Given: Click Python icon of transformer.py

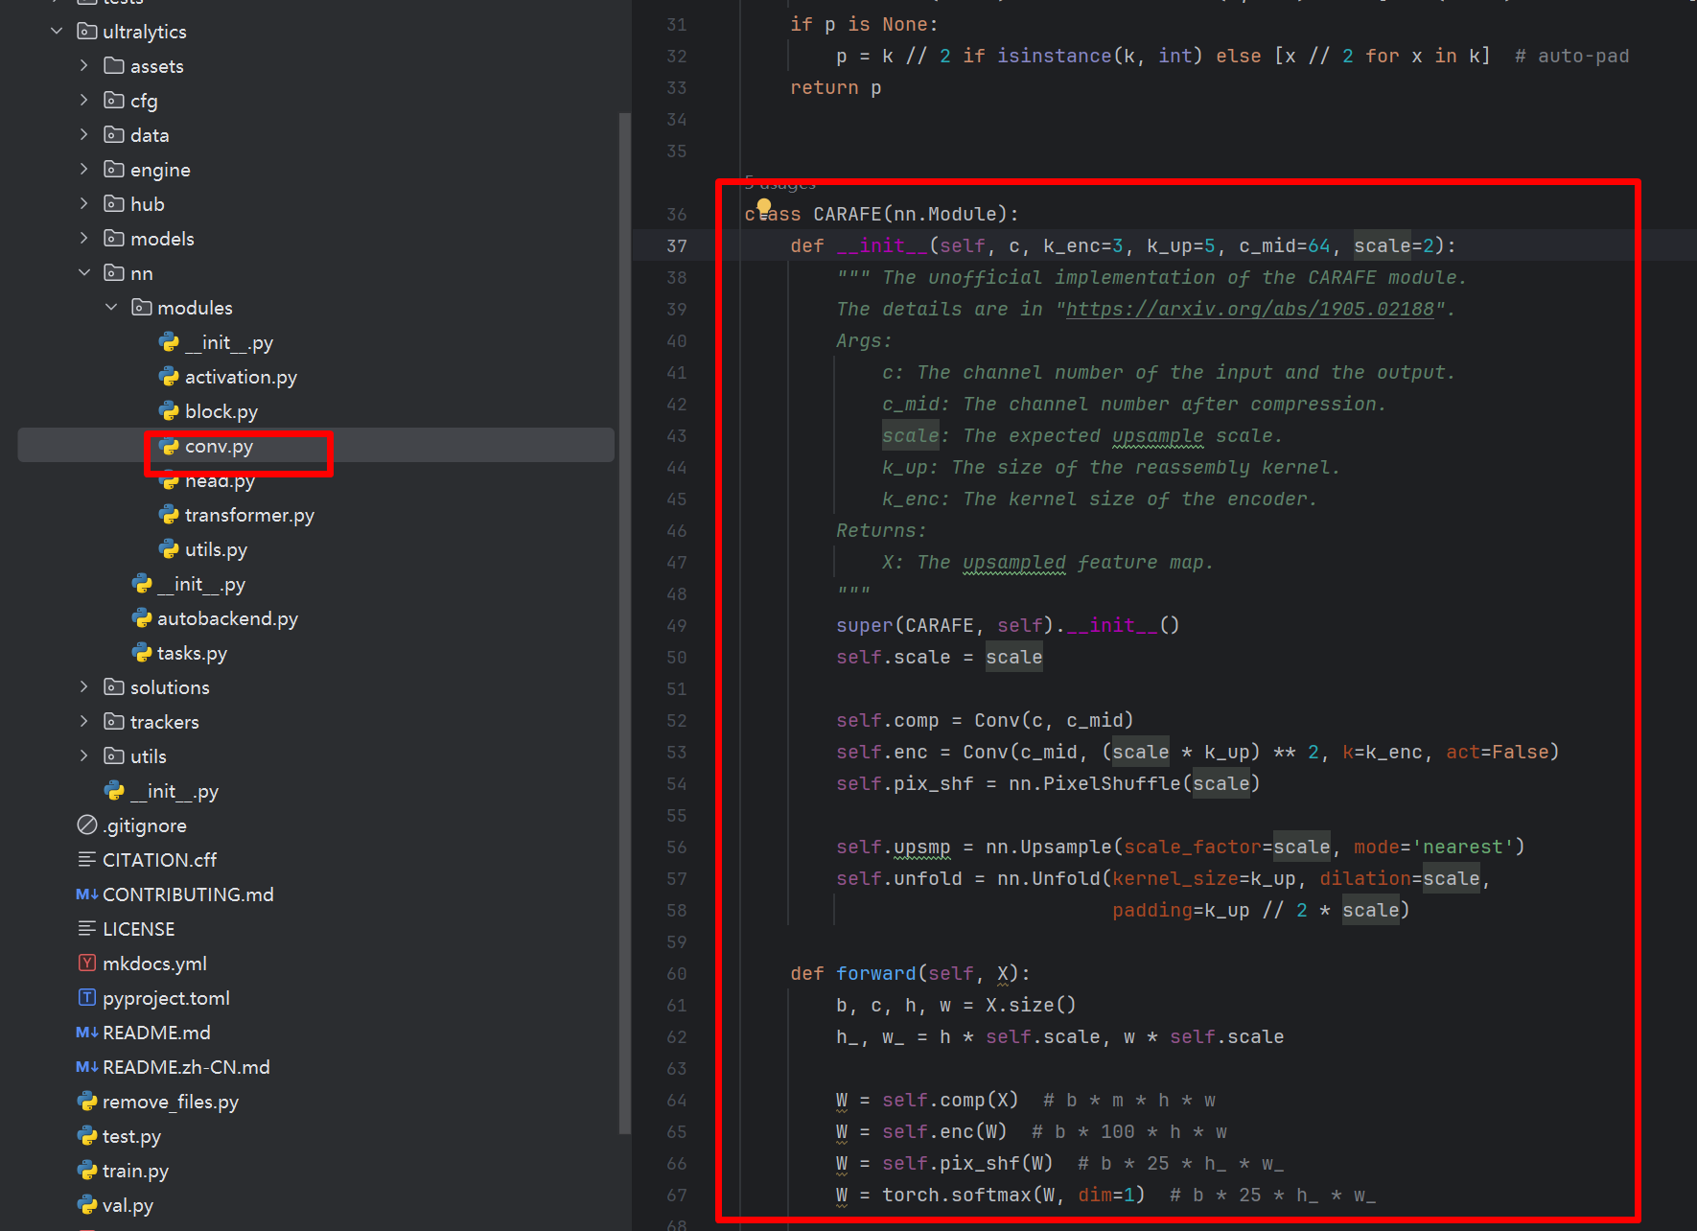Looking at the screenshot, I should [169, 515].
